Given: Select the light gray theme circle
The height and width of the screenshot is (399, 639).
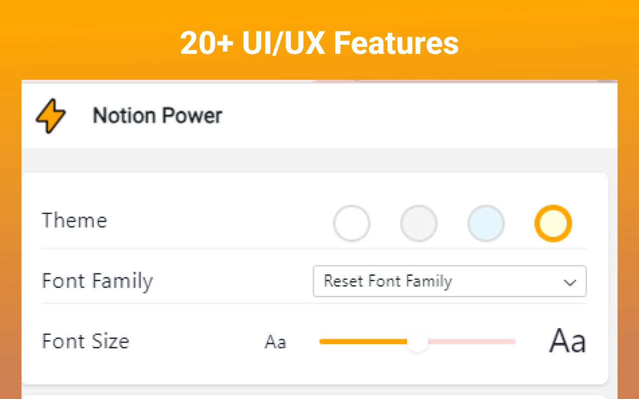Looking at the screenshot, I should [x=419, y=223].
